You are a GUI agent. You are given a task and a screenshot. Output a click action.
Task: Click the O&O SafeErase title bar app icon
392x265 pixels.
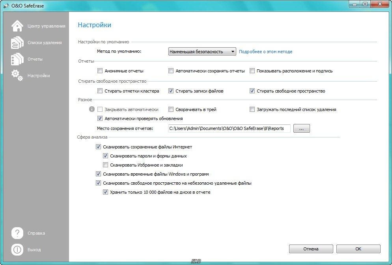tap(6, 6)
